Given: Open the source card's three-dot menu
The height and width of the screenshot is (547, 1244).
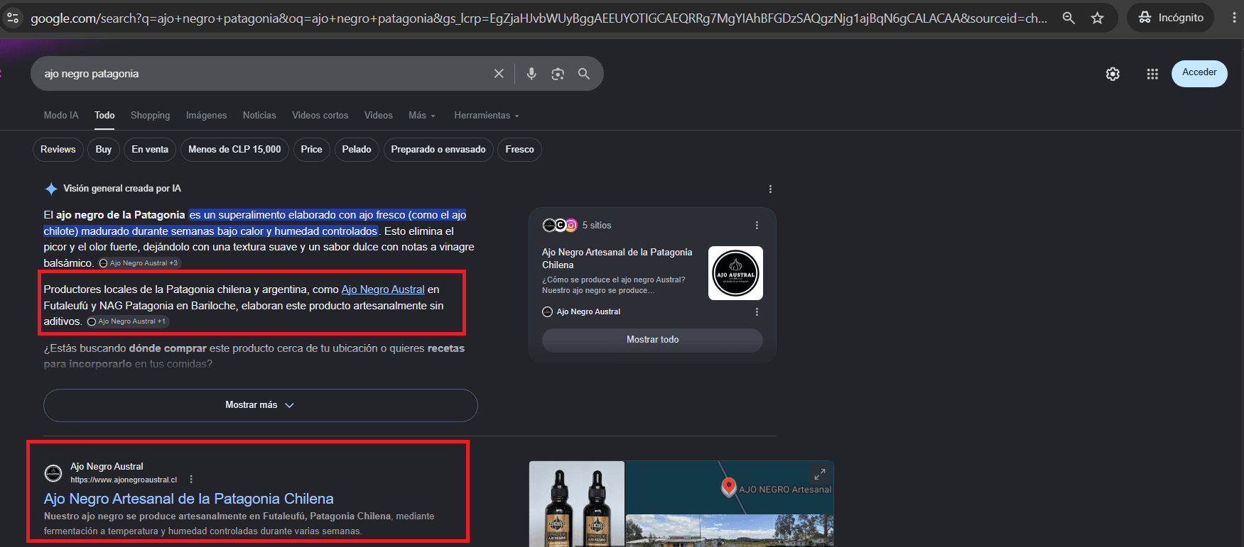Looking at the screenshot, I should tap(757, 312).
